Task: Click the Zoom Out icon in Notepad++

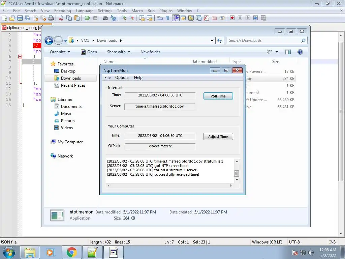Action: point(131,18)
